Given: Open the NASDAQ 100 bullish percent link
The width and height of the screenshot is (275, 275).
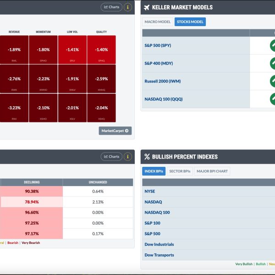Looking at the screenshot, I should (157, 213).
